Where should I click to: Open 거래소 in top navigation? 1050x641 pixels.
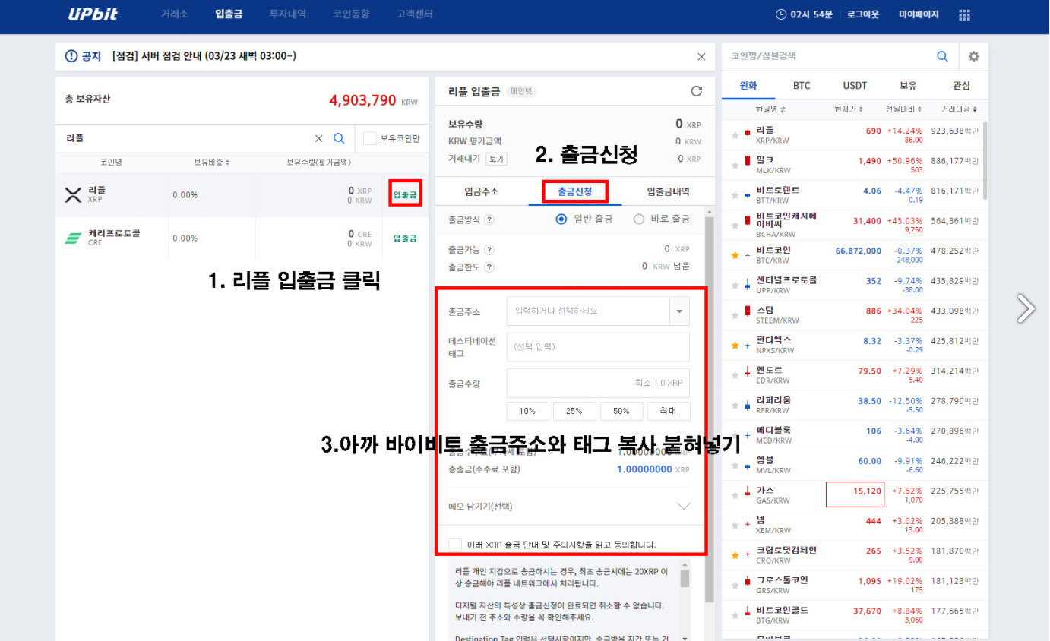174,14
